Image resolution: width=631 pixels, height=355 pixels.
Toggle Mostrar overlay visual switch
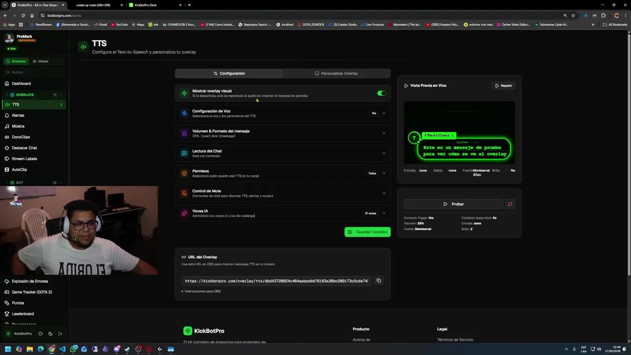pos(382,93)
